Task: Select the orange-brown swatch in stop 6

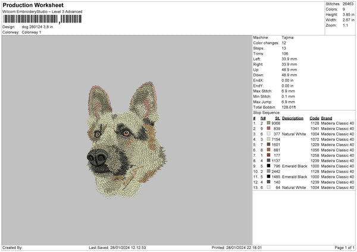Action: pos(270,150)
